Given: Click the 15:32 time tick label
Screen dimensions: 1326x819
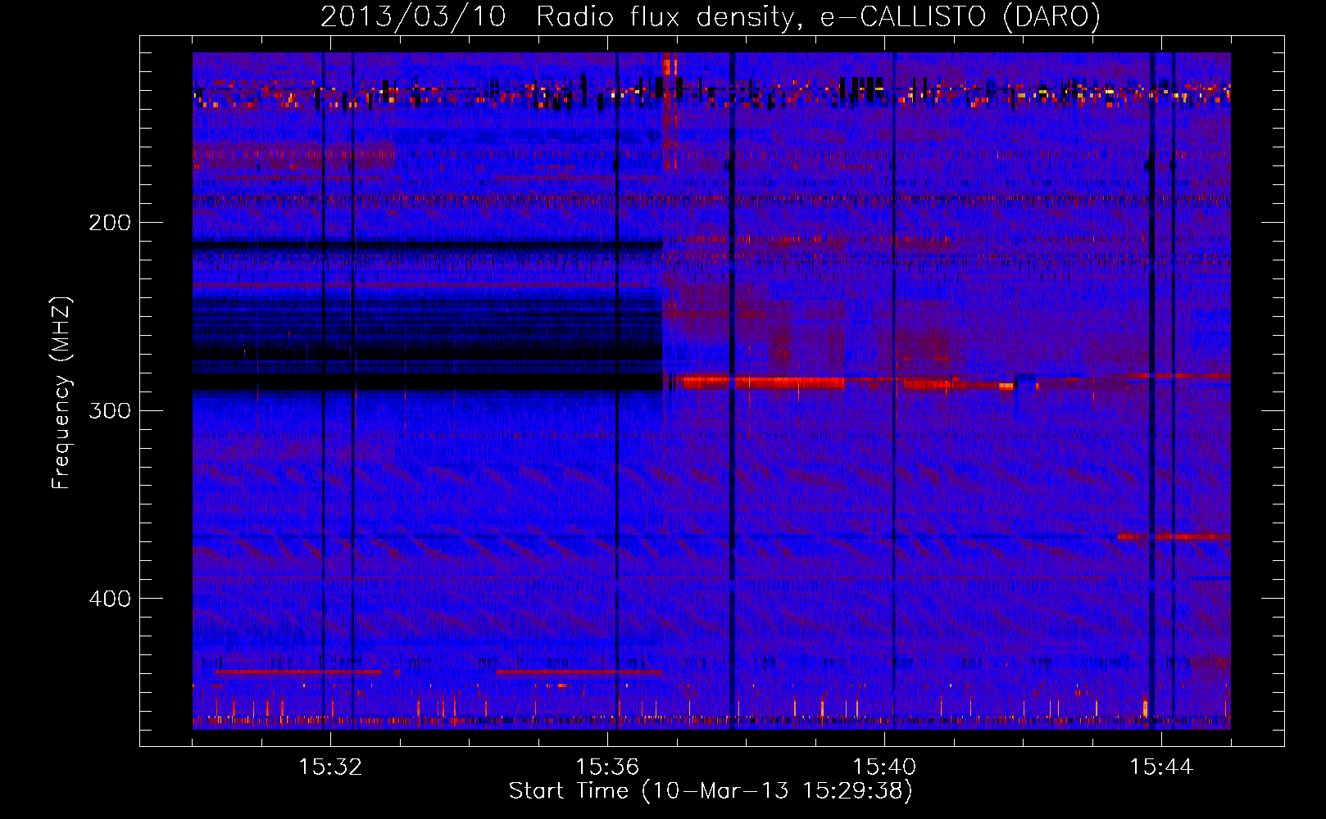Looking at the screenshot, I should [x=330, y=767].
